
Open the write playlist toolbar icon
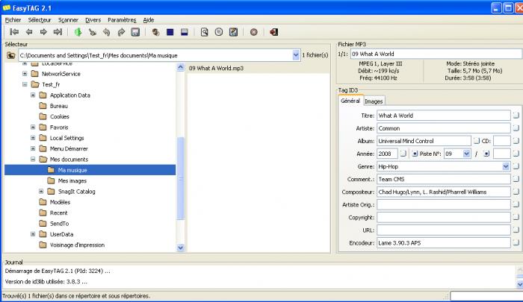click(x=233, y=32)
